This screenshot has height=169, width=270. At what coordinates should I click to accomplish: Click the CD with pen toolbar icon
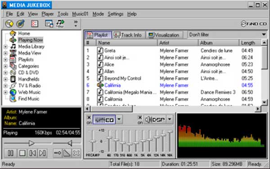point(20,23)
